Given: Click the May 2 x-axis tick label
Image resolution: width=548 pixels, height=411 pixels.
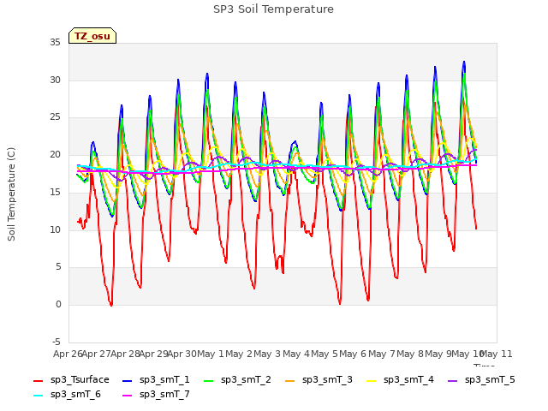Looking at the screenshot, I should coord(239,354).
